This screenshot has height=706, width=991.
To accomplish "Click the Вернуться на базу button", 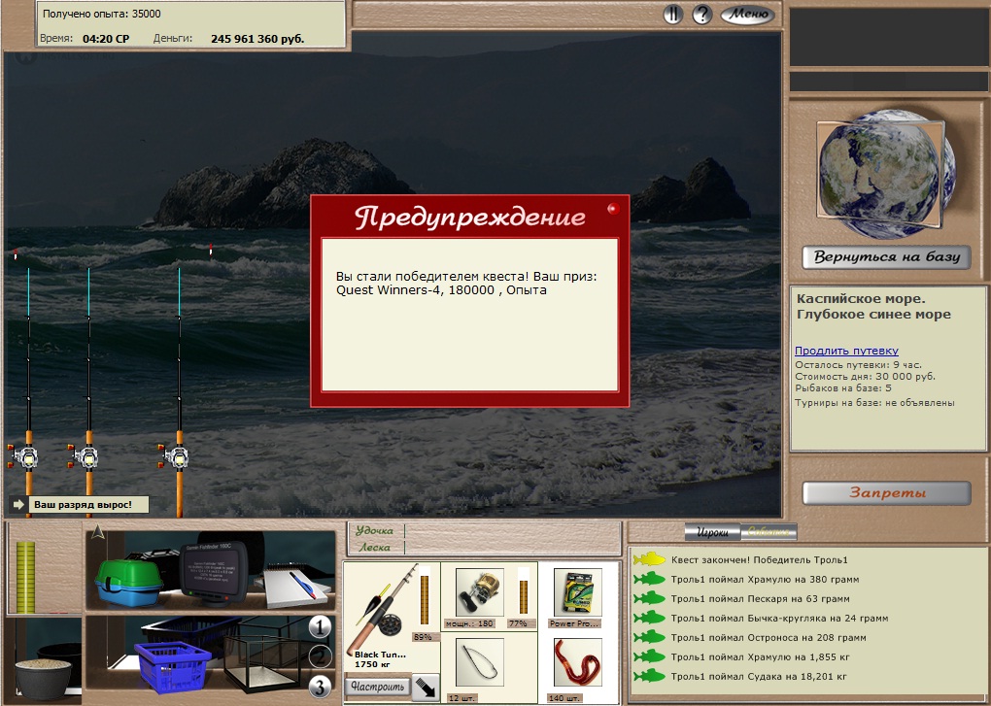I will (x=886, y=257).
